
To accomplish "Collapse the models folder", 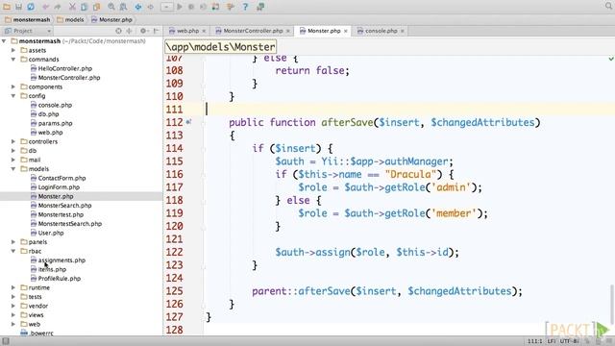I will click(x=13, y=169).
